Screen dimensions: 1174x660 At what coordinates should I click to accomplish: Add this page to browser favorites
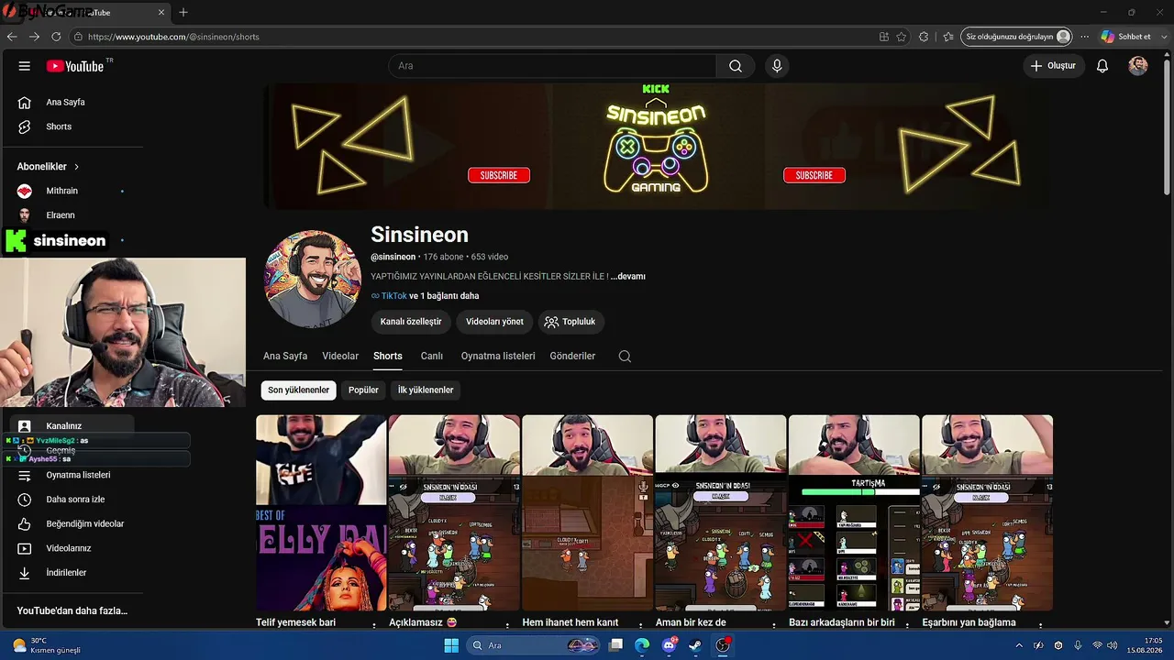point(902,37)
